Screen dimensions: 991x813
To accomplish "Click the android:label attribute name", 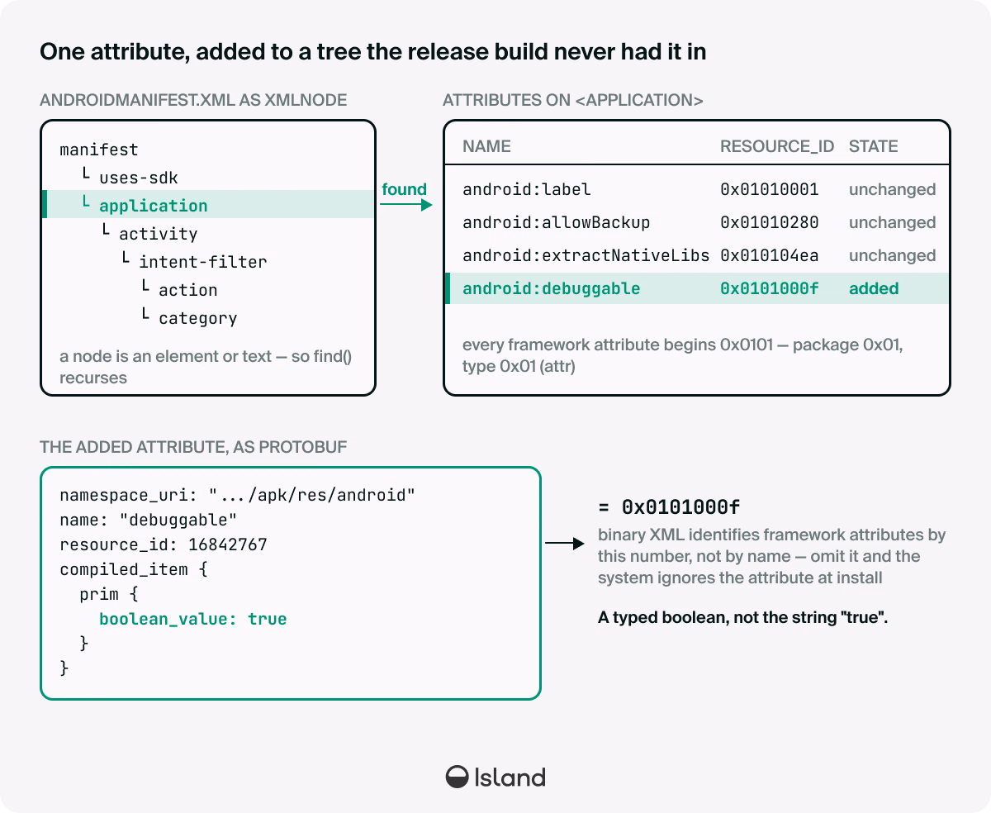I will 527,189.
